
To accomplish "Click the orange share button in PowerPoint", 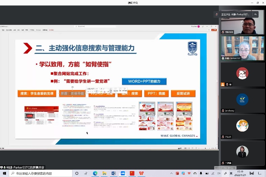I will pyautogui.click(x=214, y=30).
